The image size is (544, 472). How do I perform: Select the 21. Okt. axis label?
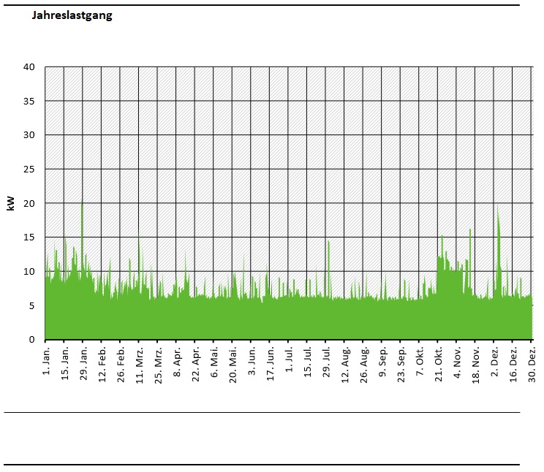[439, 363]
